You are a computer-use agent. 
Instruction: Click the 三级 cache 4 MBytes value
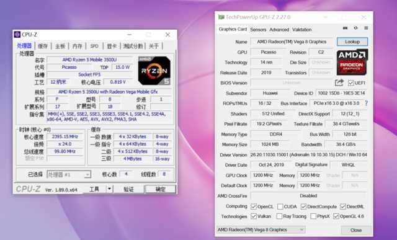pyautogui.click(x=133, y=159)
